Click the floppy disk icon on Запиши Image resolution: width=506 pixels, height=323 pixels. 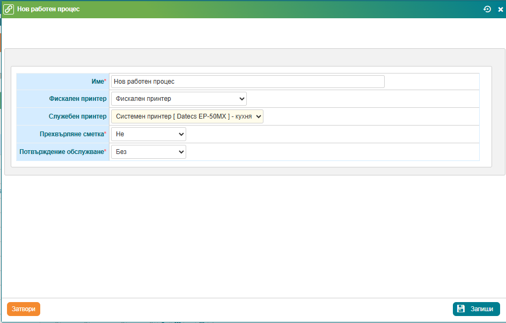461,309
